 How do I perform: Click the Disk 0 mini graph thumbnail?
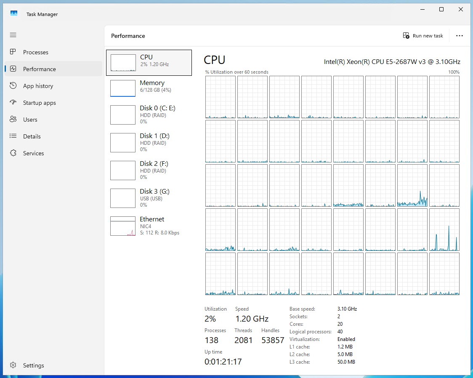pyautogui.click(x=123, y=115)
